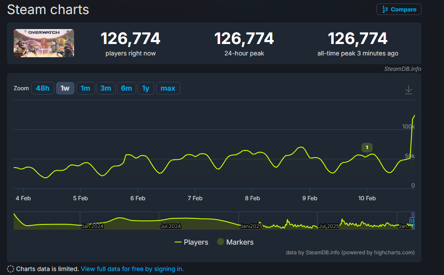Download the chart via arrow icon
Screen dimensions: 444x275
(x=409, y=90)
